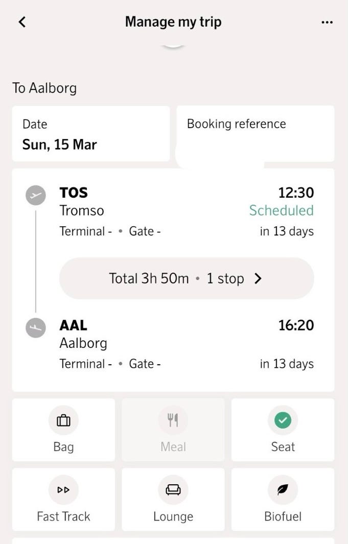This screenshot has width=348, height=544.
Task: Tap the Bag suitcase icon
Action: 63,420
